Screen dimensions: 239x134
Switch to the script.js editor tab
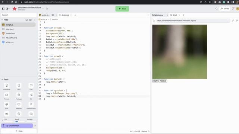pos(45,15)
